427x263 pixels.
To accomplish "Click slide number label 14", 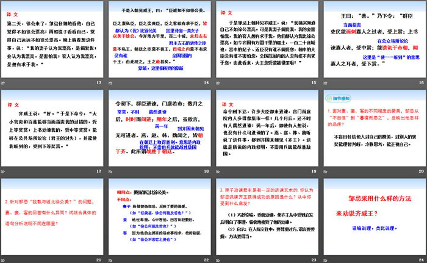I will pyautogui.click(x=206, y=82).
